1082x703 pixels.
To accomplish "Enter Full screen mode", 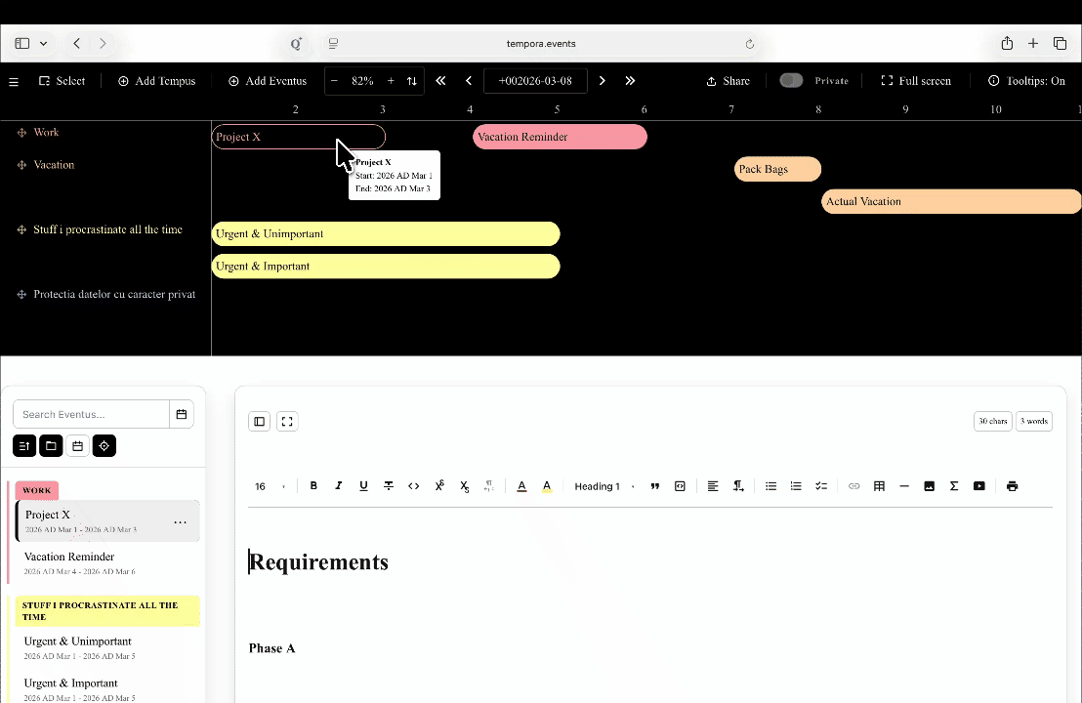I will (x=916, y=81).
